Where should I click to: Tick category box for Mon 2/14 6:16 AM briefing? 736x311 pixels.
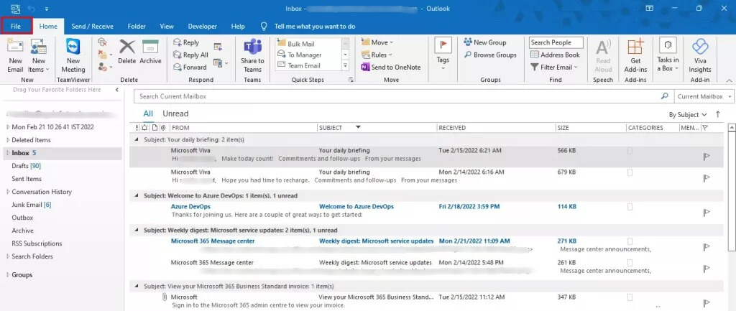coord(630,172)
